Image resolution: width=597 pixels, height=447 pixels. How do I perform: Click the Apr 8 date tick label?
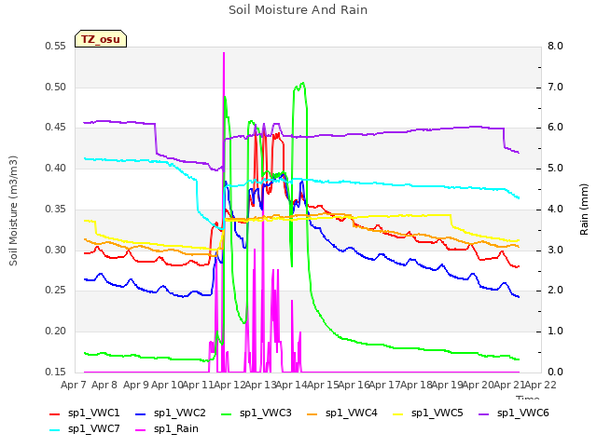pyautogui.click(x=104, y=385)
